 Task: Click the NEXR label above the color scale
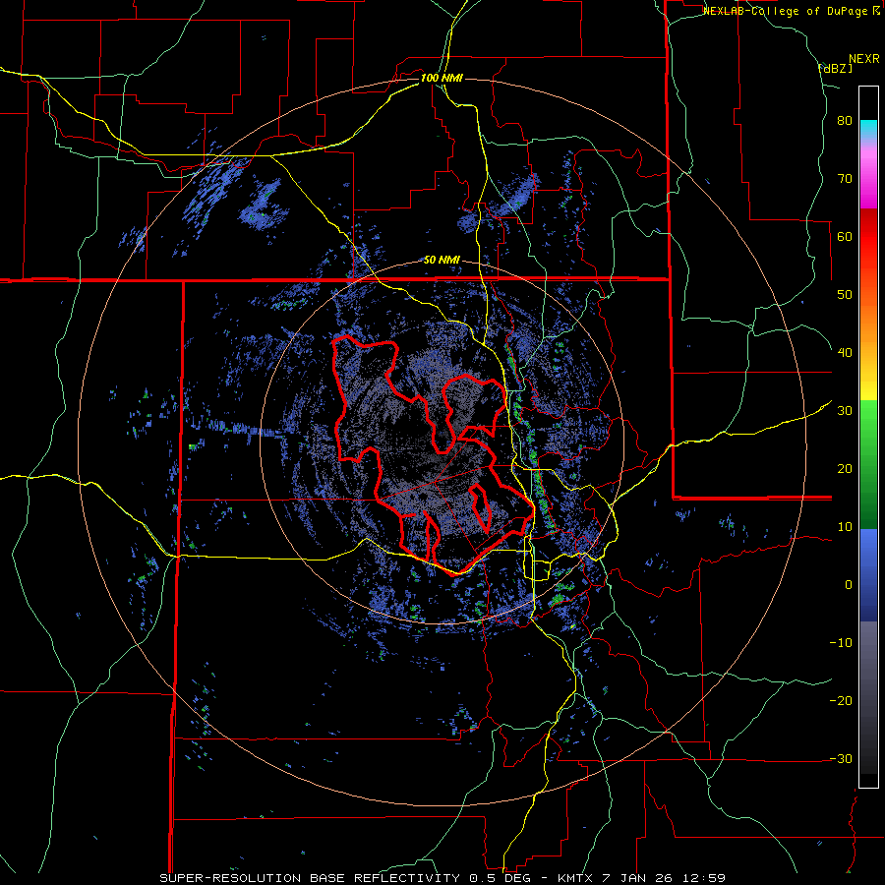[x=864, y=59]
